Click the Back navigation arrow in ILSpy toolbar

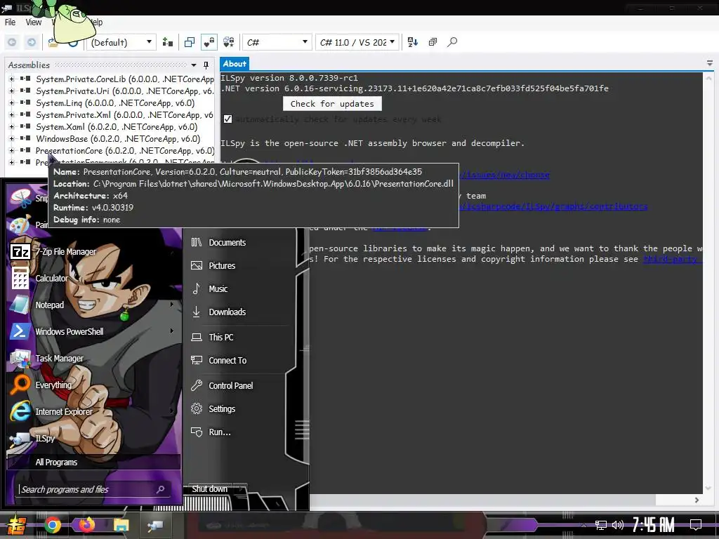(x=12, y=42)
